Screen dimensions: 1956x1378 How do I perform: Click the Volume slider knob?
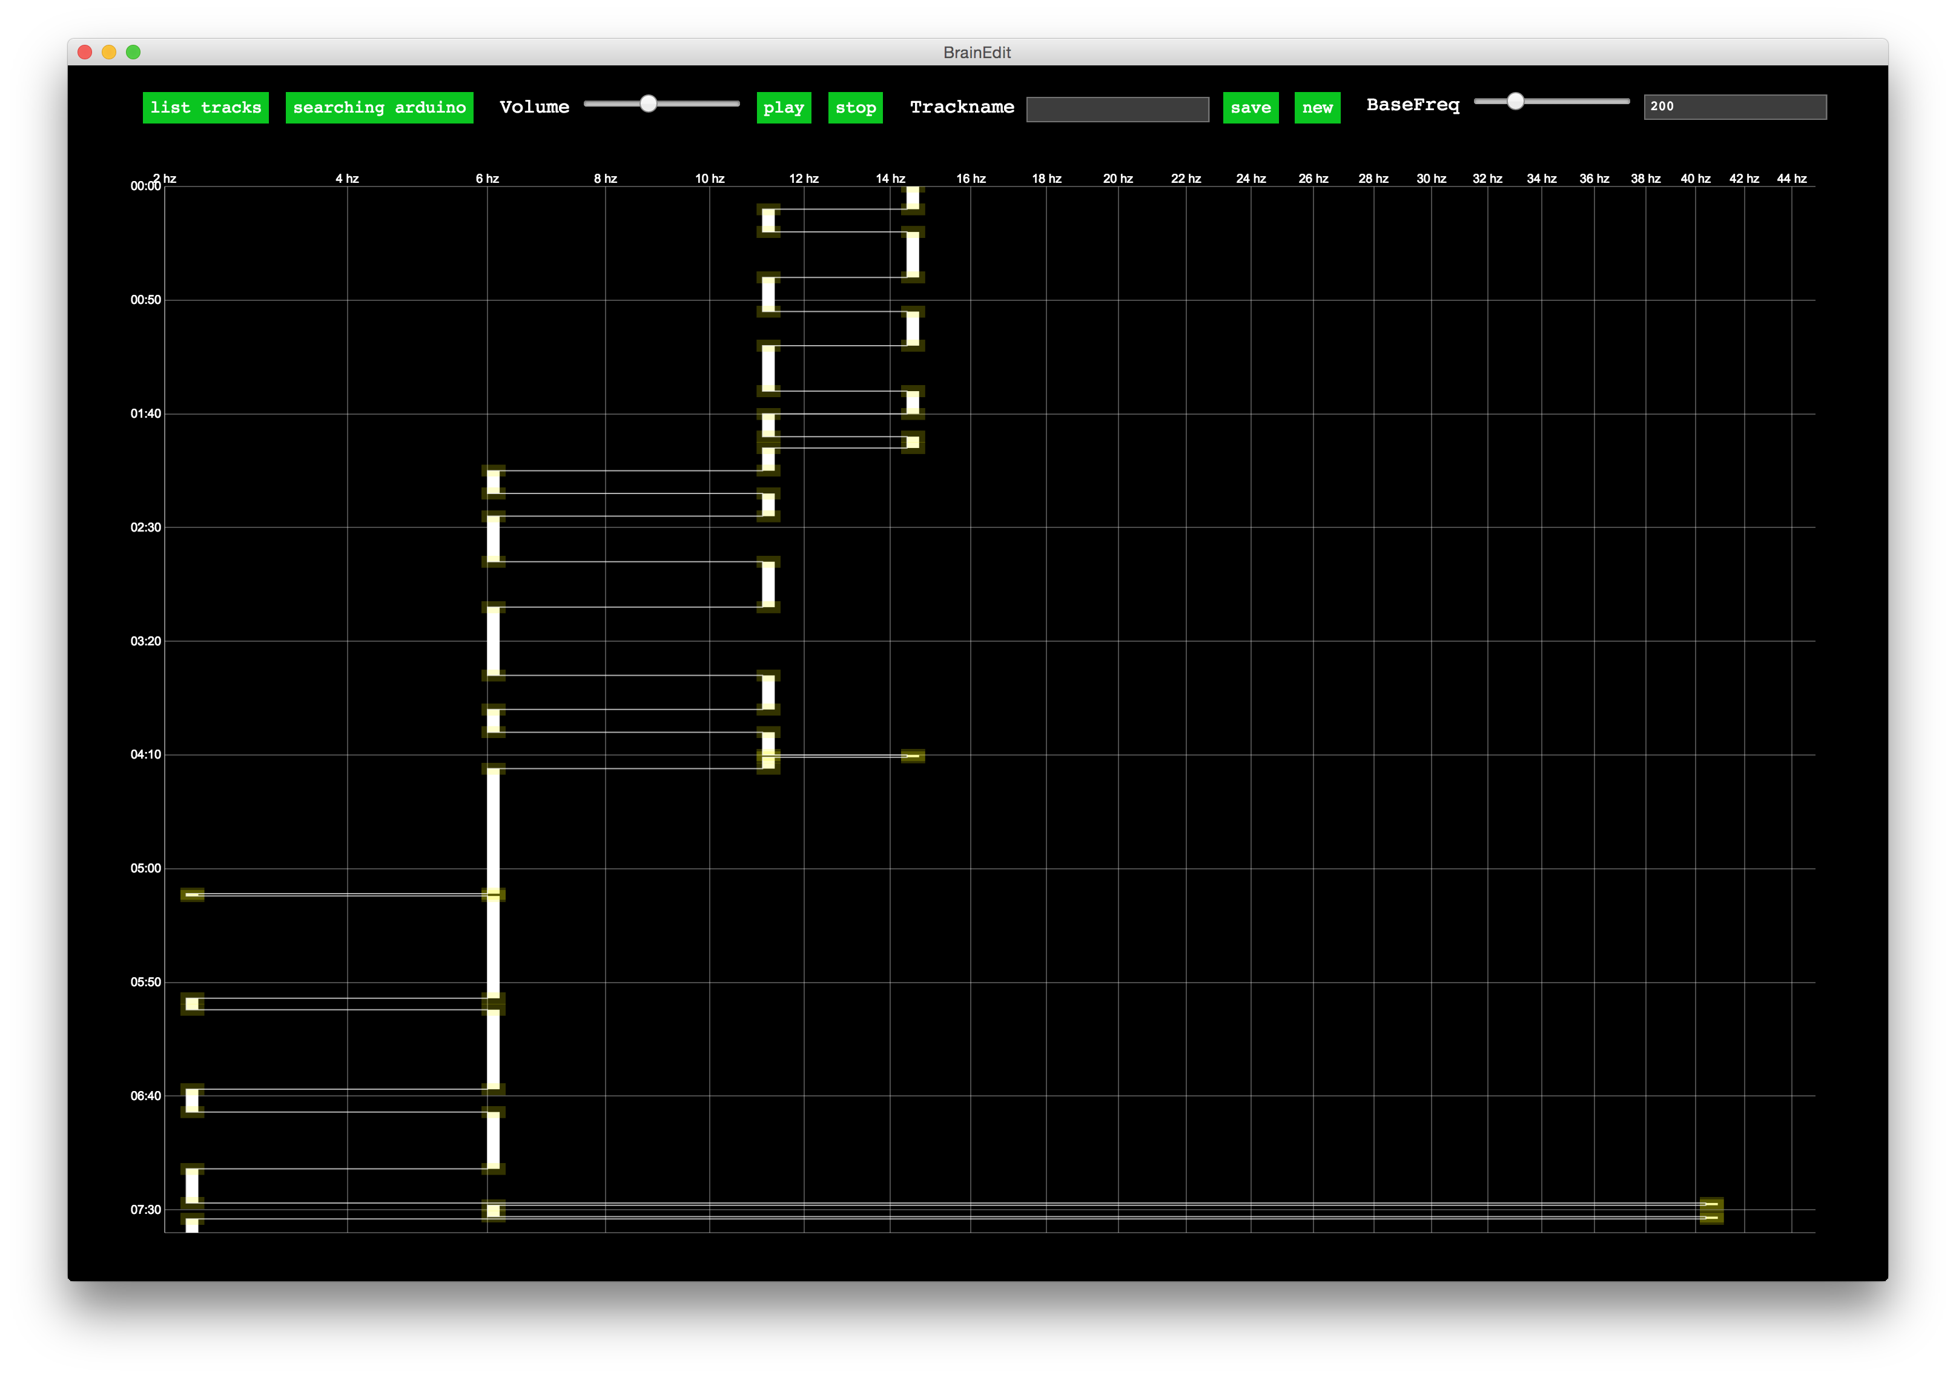(649, 103)
